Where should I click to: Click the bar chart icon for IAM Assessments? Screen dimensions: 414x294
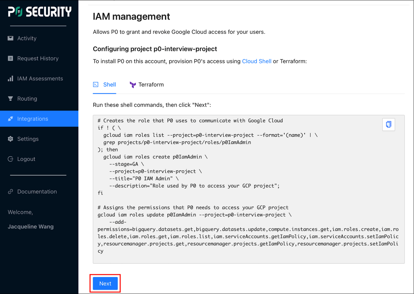(10, 79)
